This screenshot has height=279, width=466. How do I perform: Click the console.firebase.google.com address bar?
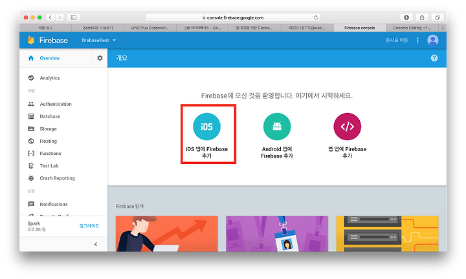[x=233, y=17]
